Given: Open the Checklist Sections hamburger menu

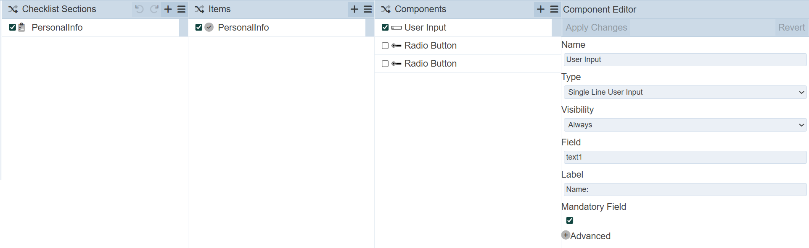Looking at the screenshot, I should tap(181, 9).
